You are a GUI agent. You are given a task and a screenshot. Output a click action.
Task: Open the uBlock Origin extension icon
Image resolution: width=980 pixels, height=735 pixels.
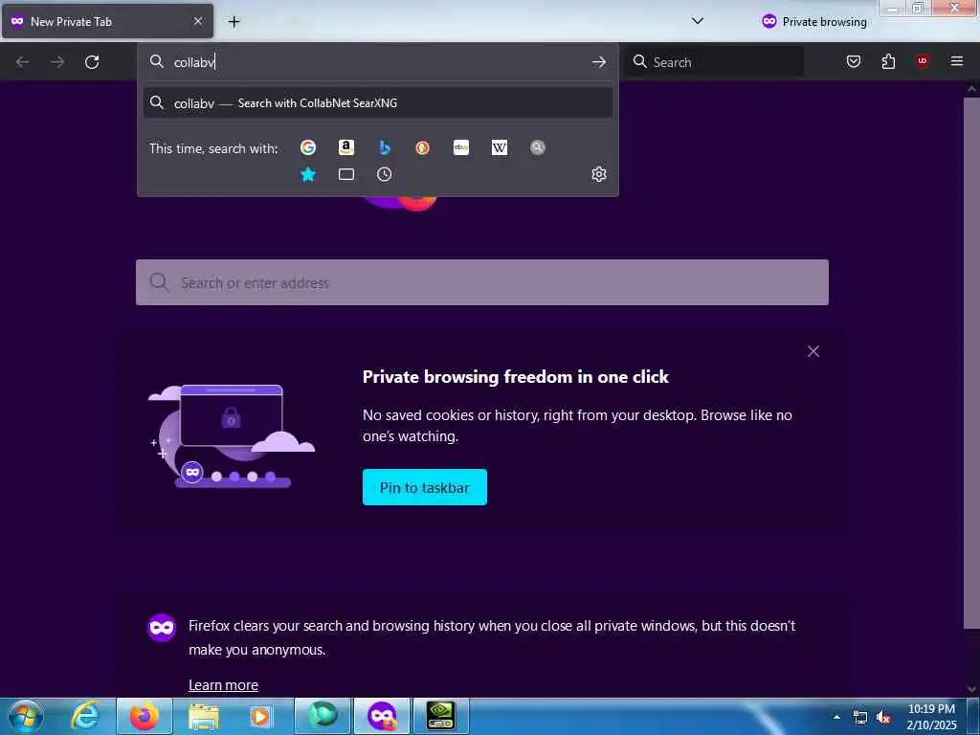click(x=923, y=61)
